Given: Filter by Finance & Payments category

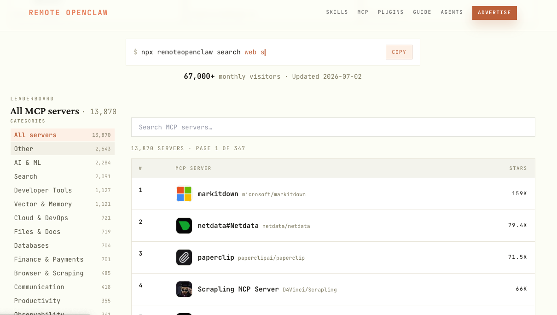Looking at the screenshot, I should point(63,259).
